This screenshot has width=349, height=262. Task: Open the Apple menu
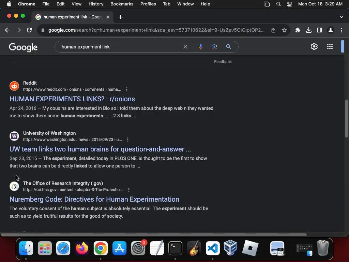9,4
